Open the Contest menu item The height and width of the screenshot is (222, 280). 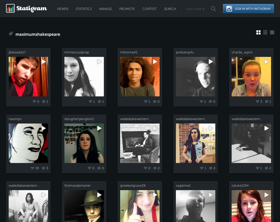tap(149, 9)
